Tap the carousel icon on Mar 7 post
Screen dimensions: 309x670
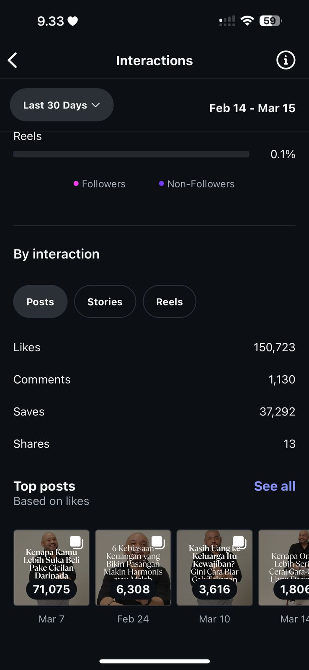click(x=76, y=542)
